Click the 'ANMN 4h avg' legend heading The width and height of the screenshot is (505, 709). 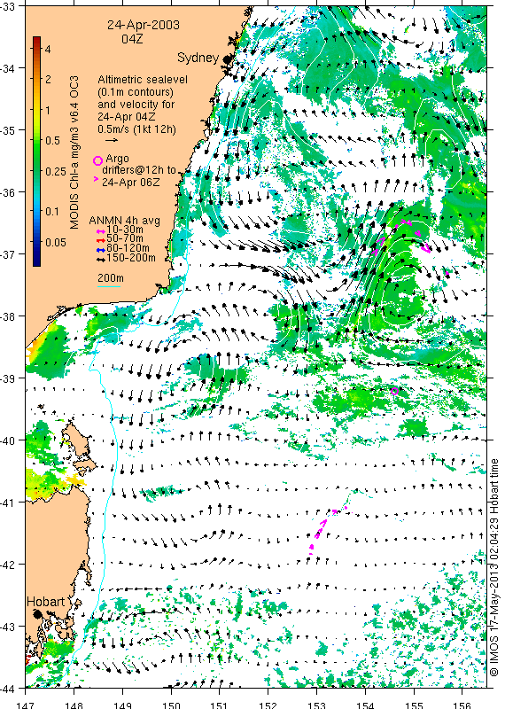[x=124, y=221]
